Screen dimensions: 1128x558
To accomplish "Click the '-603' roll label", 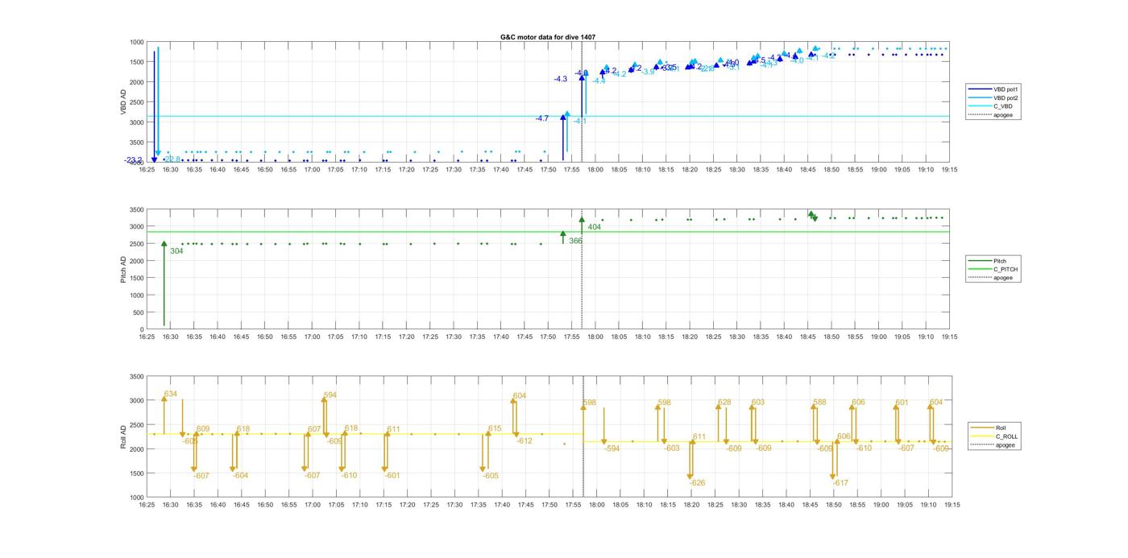I will [672, 448].
